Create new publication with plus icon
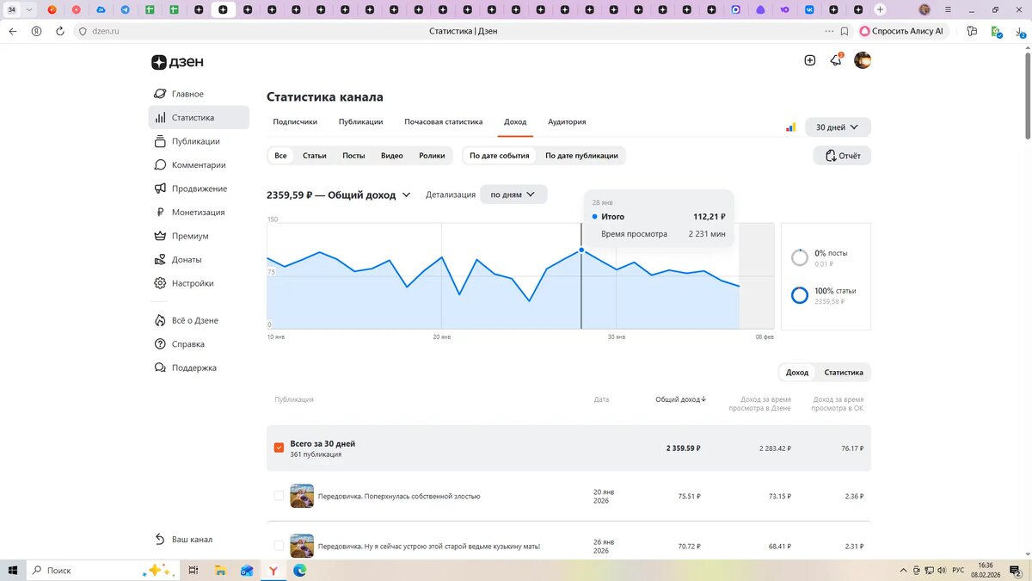The height and width of the screenshot is (581, 1032). [x=809, y=60]
